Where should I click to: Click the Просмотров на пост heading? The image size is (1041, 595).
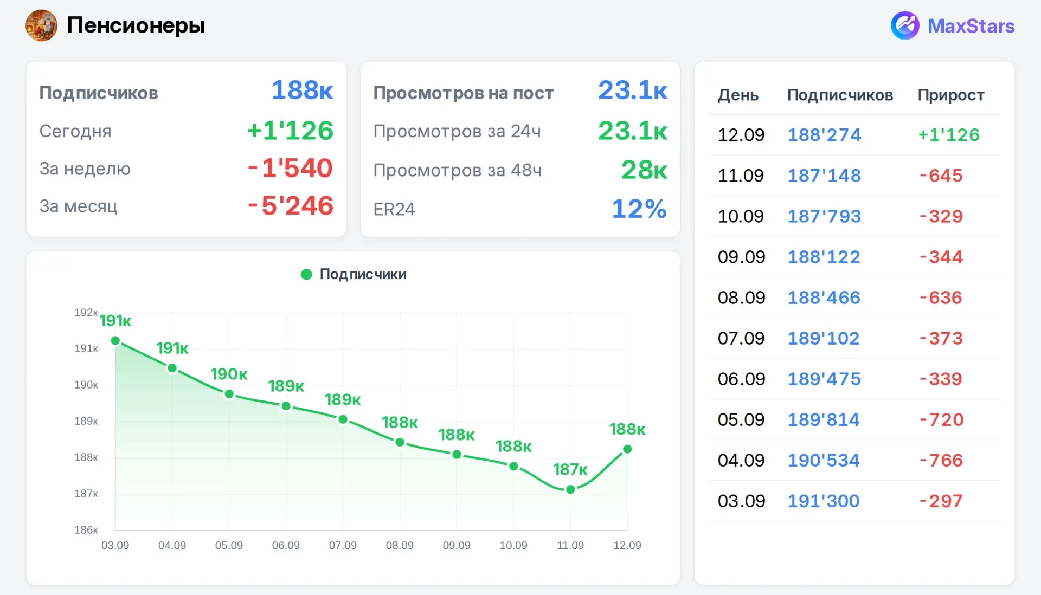pos(464,93)
